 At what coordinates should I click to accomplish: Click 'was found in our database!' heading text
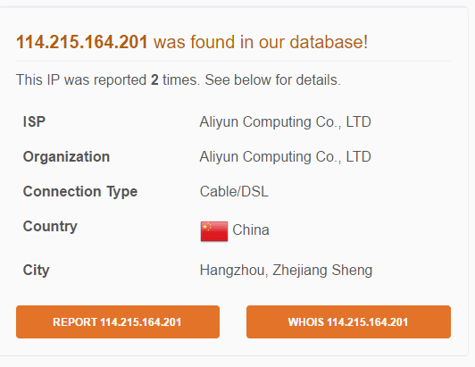click(x=261, y=42)
